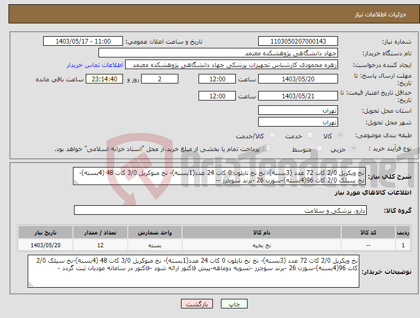This screenshot has width=420, height=318.
Task: Click buyer organization name field
Action: (218, 53)
